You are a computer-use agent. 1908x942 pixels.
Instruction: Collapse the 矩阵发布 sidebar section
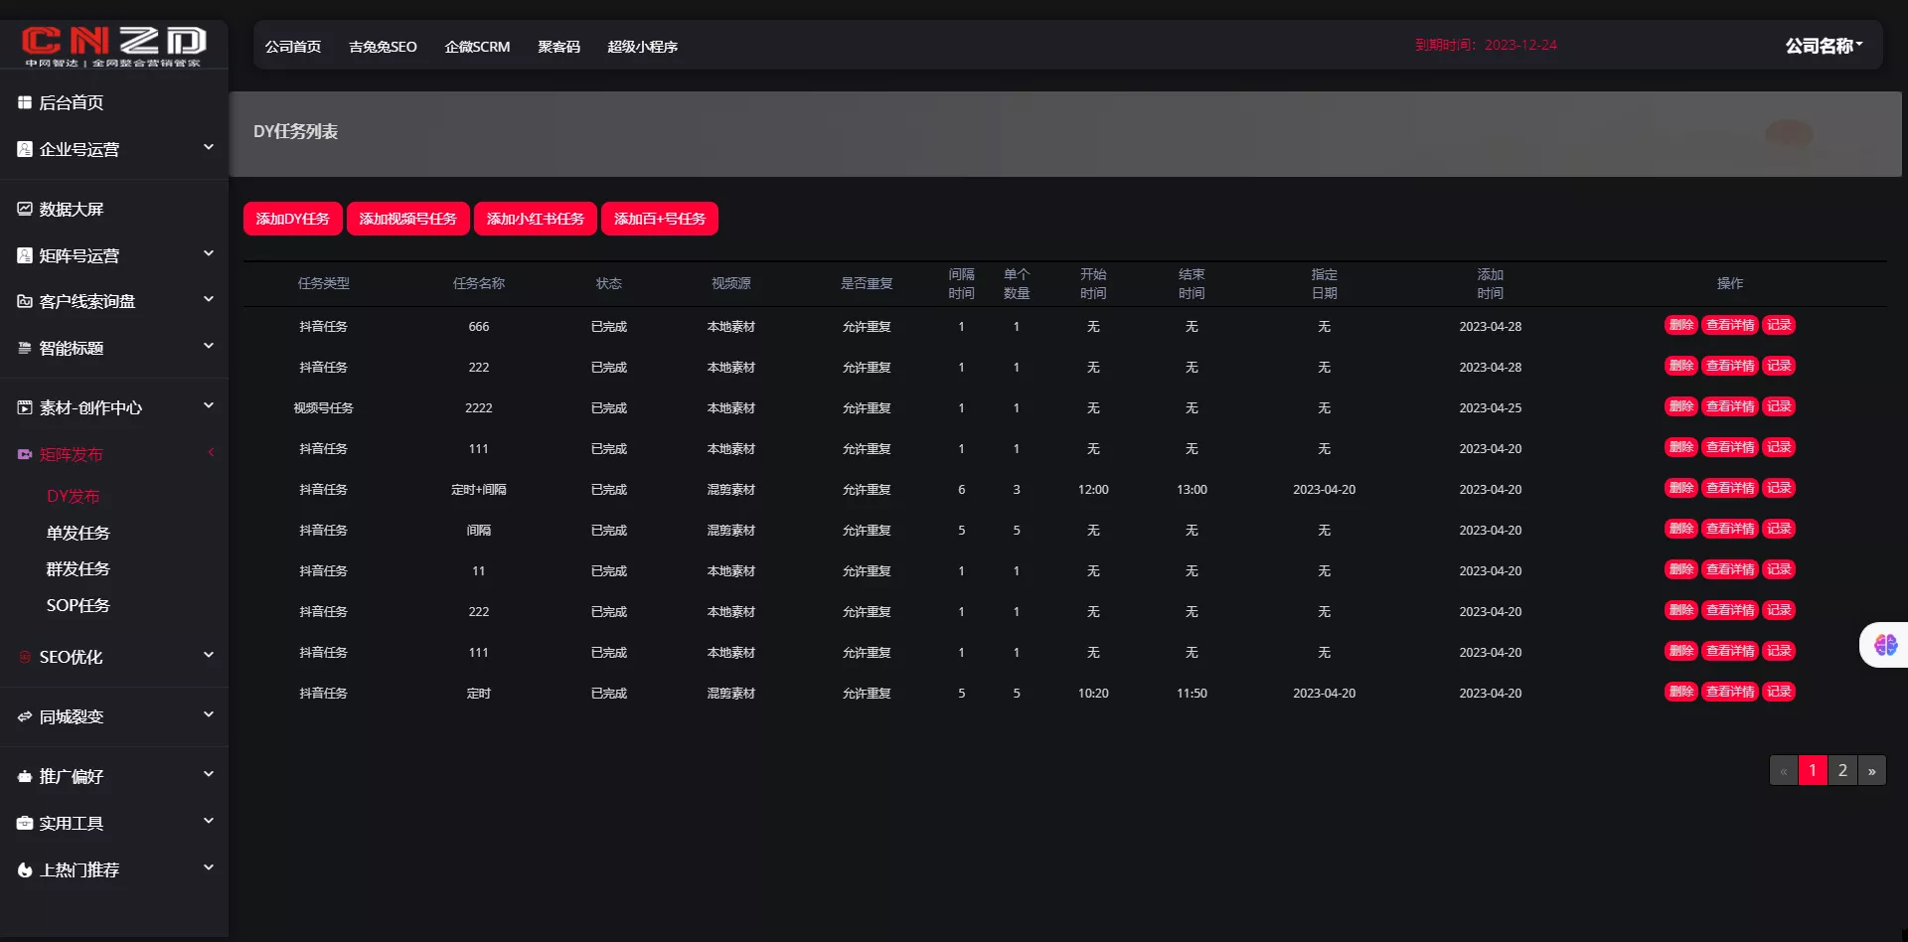[x=211, y=453]
